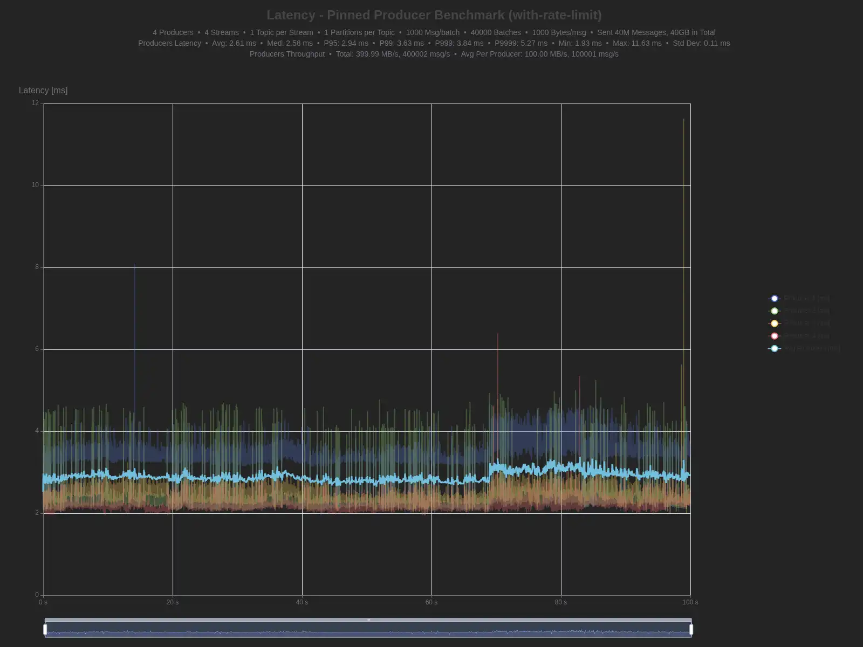863x647 pixels.
Task: Click the red spike peak above 6 ms
Action: (497, 334)
